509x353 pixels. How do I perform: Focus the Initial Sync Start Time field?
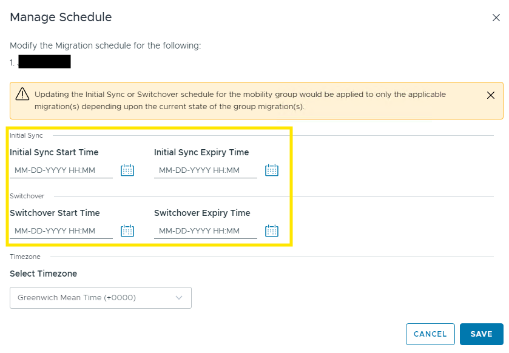point(61,170)
